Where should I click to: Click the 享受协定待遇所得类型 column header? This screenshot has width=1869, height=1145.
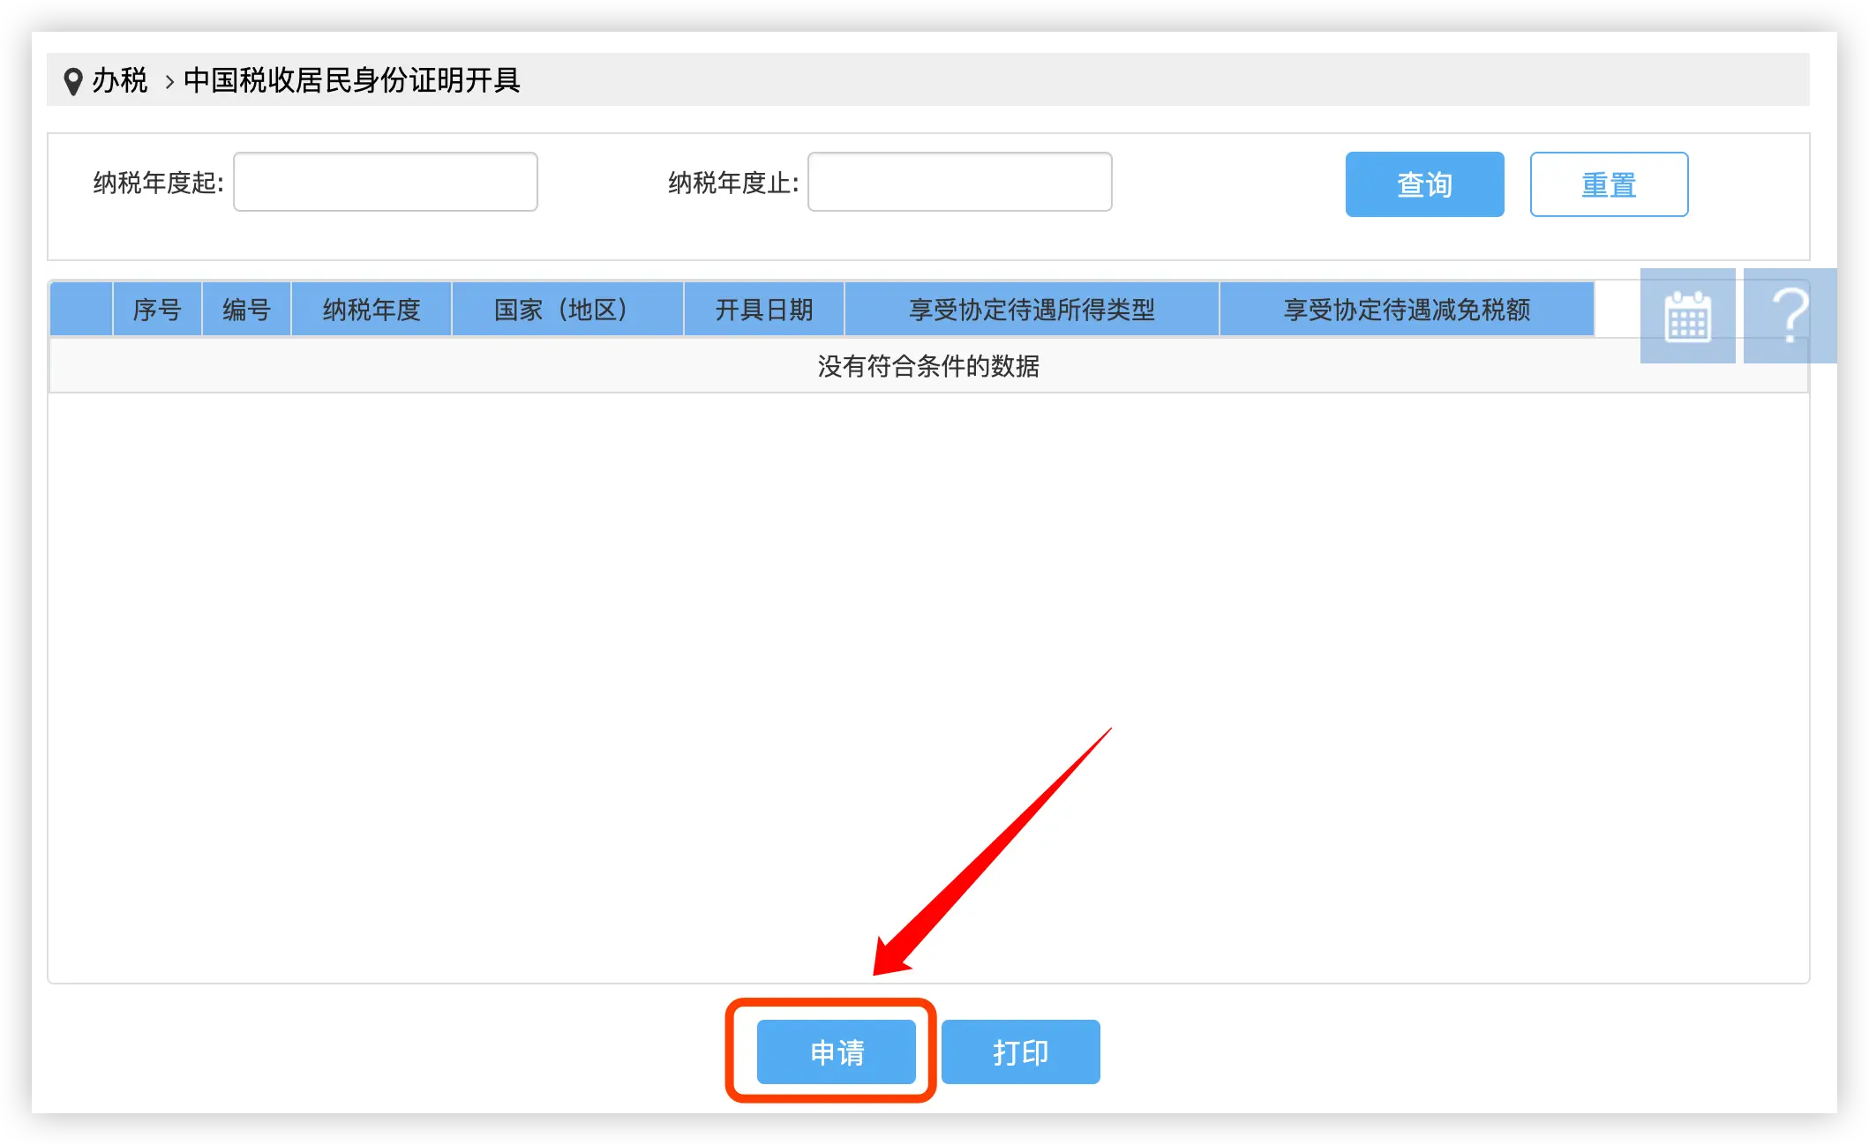click(x=1032, y=310)
